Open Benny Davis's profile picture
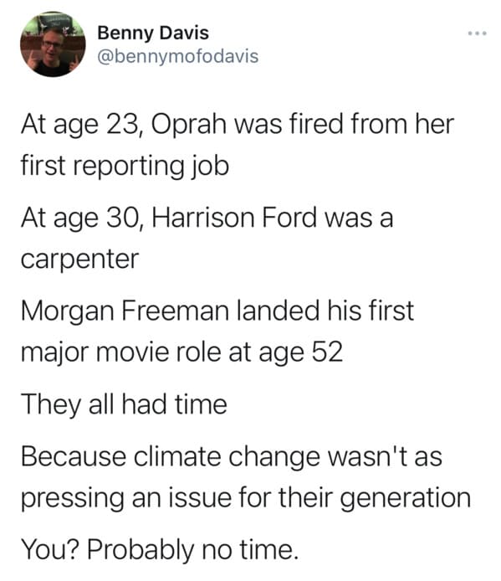501x581 pixels. click(53, 44)
